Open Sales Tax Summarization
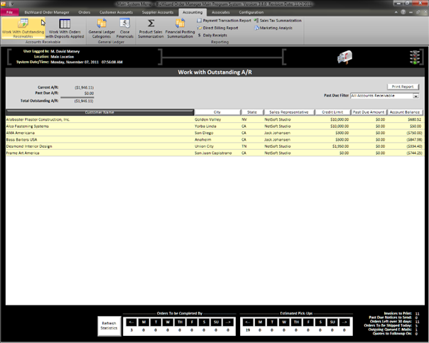Image resolution: width=429 pixels, height=343 pixels. (280, 21)
